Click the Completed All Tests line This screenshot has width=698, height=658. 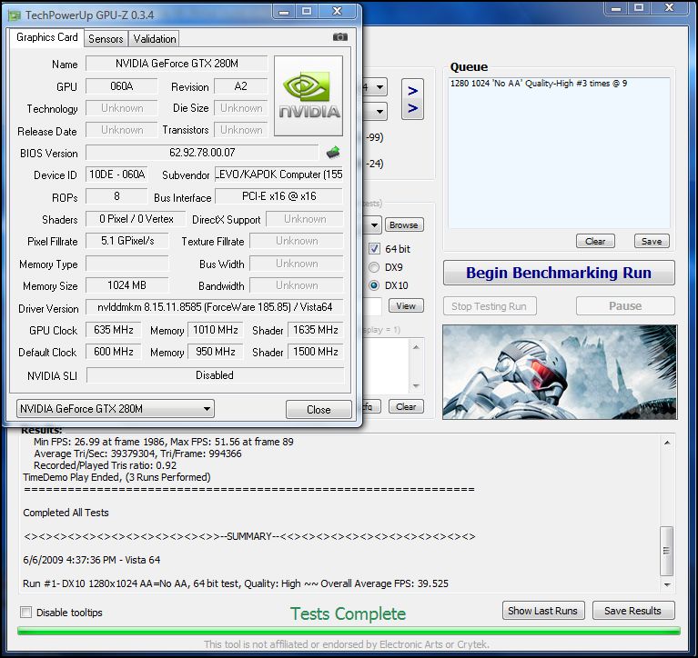coord(66,513)
